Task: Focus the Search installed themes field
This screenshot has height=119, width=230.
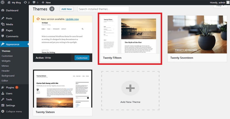Action: (103, 9)
